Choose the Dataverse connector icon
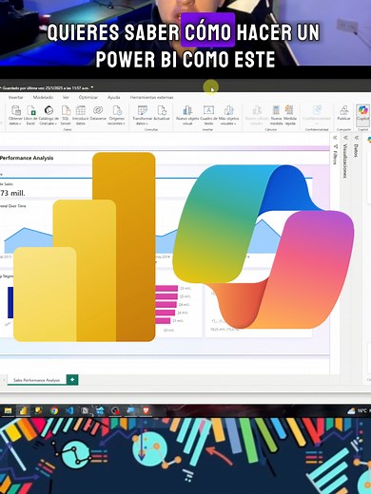 point(98,110)
